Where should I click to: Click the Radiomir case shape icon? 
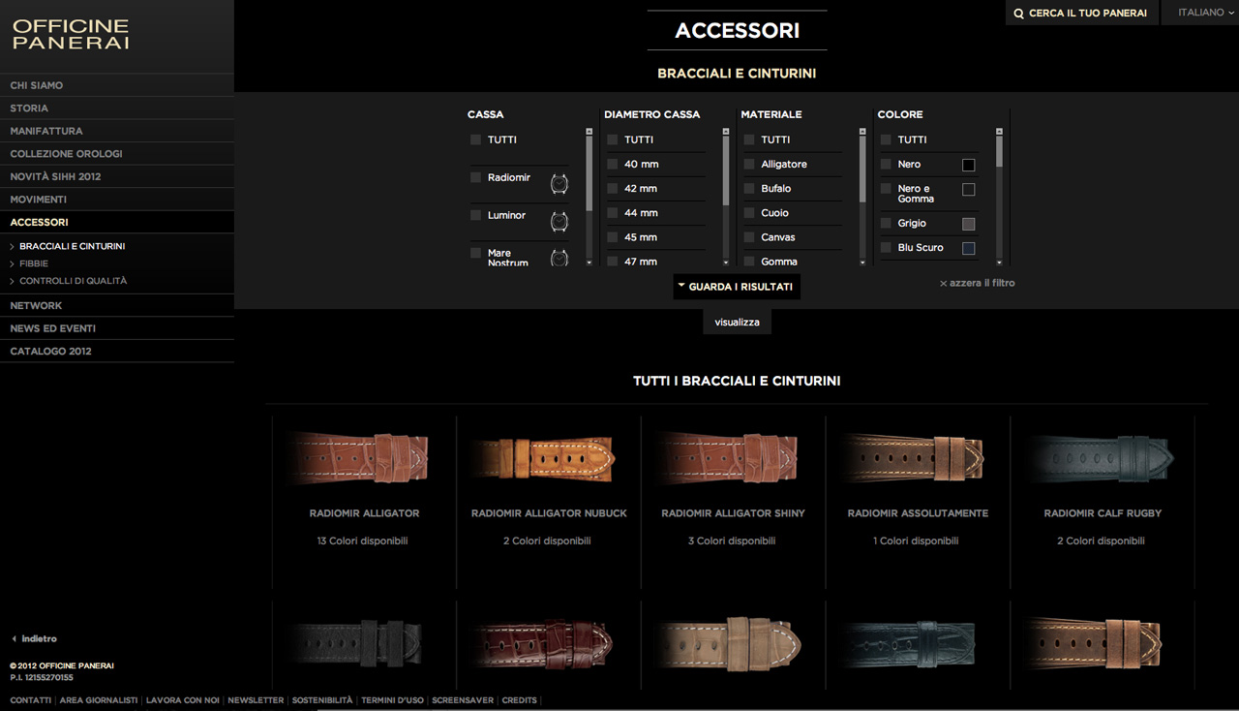(x=559, y=184)
